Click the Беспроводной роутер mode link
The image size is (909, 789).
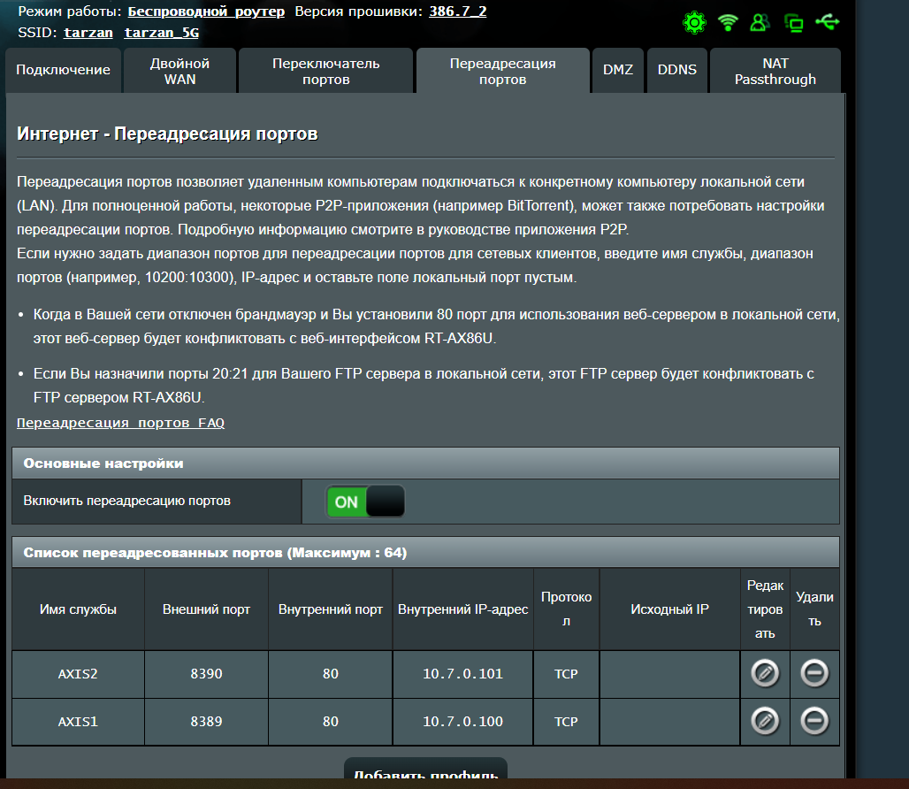click(206, 11)
